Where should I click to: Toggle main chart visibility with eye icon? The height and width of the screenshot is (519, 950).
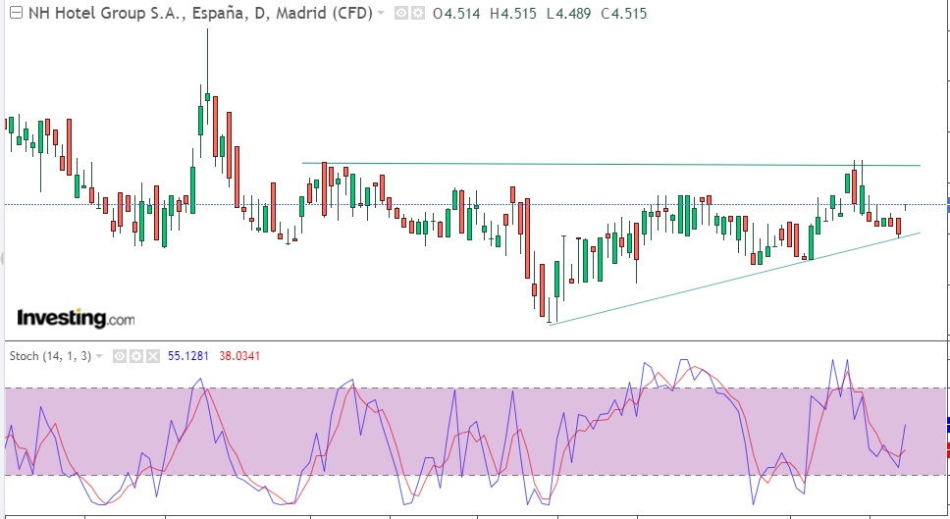point(401,13)
